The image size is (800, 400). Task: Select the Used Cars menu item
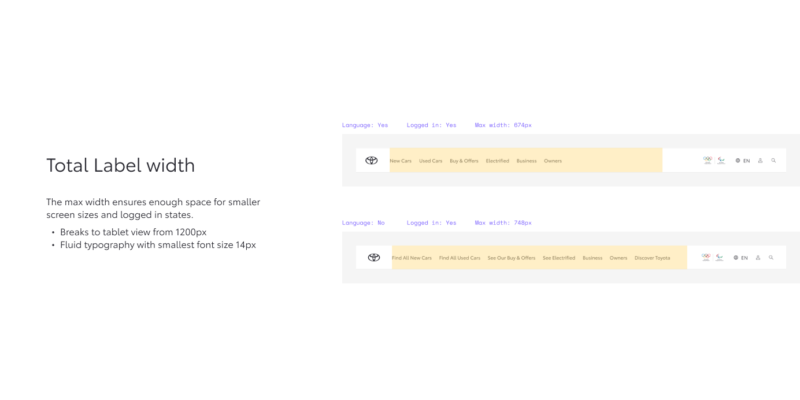click(431, 161)
